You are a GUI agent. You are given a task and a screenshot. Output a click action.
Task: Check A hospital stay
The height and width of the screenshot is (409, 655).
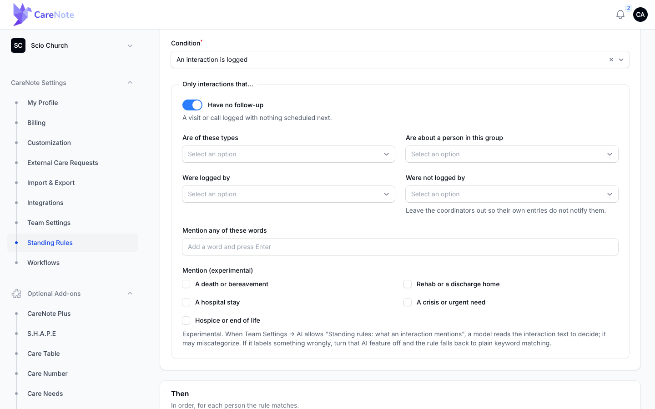click(x=186, y=302)
